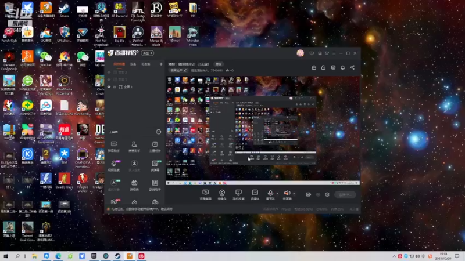Open the feedback message icon in title bar
Image resolution: width=465 pixels, height=261 pixels.
tap(312, 53)
